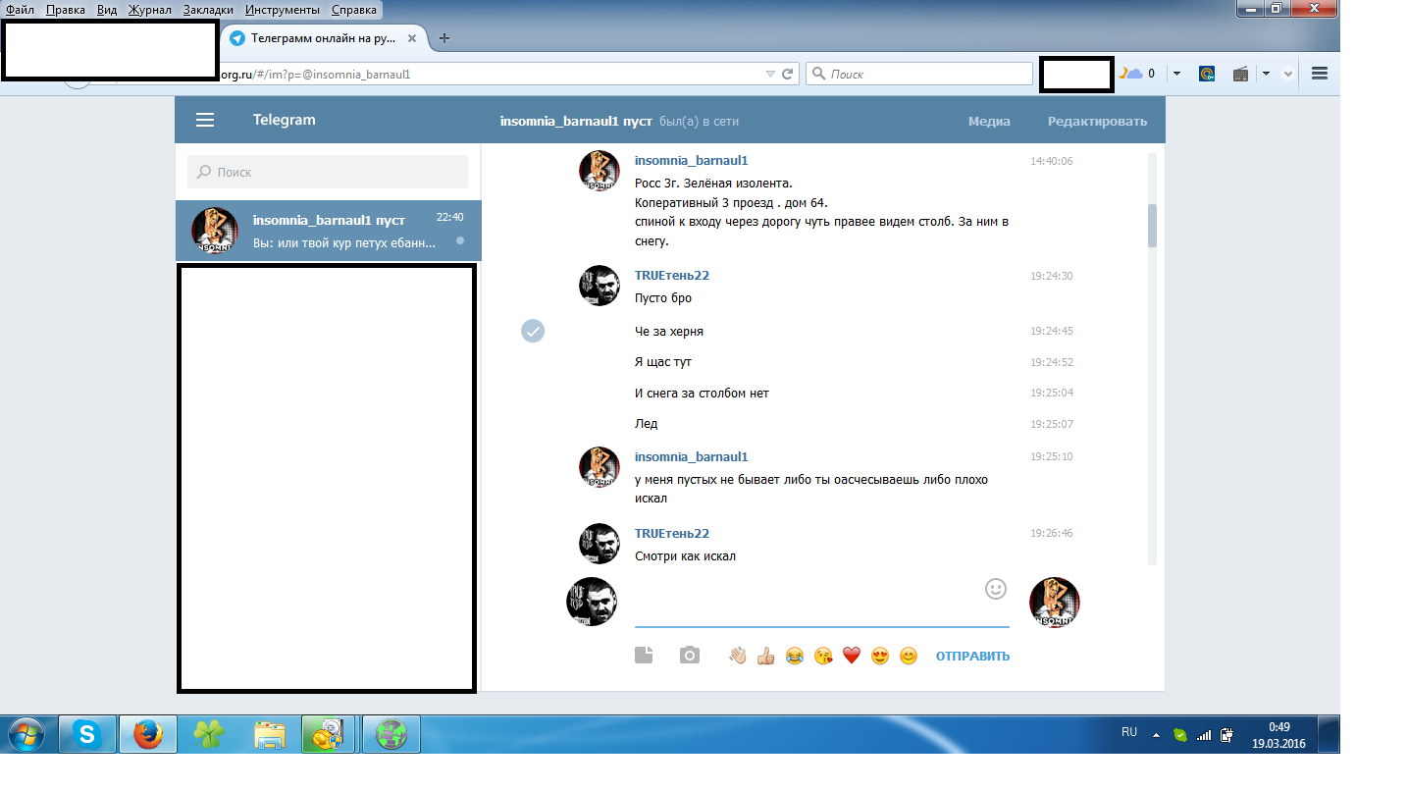Viewport: 1407px width, 791px height.
Task: Click in the message compose field
Action: pos(822,601)
